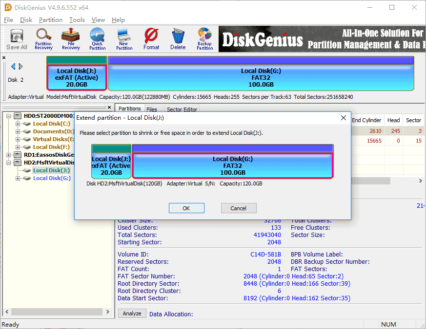Go to previous disk with left arrow

point(13,67)
